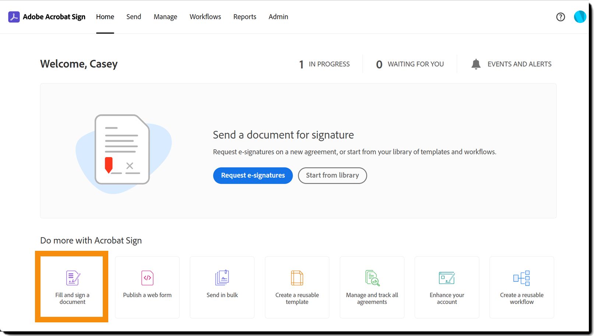Click the Welcome, Casey heading

click(79, 64)
